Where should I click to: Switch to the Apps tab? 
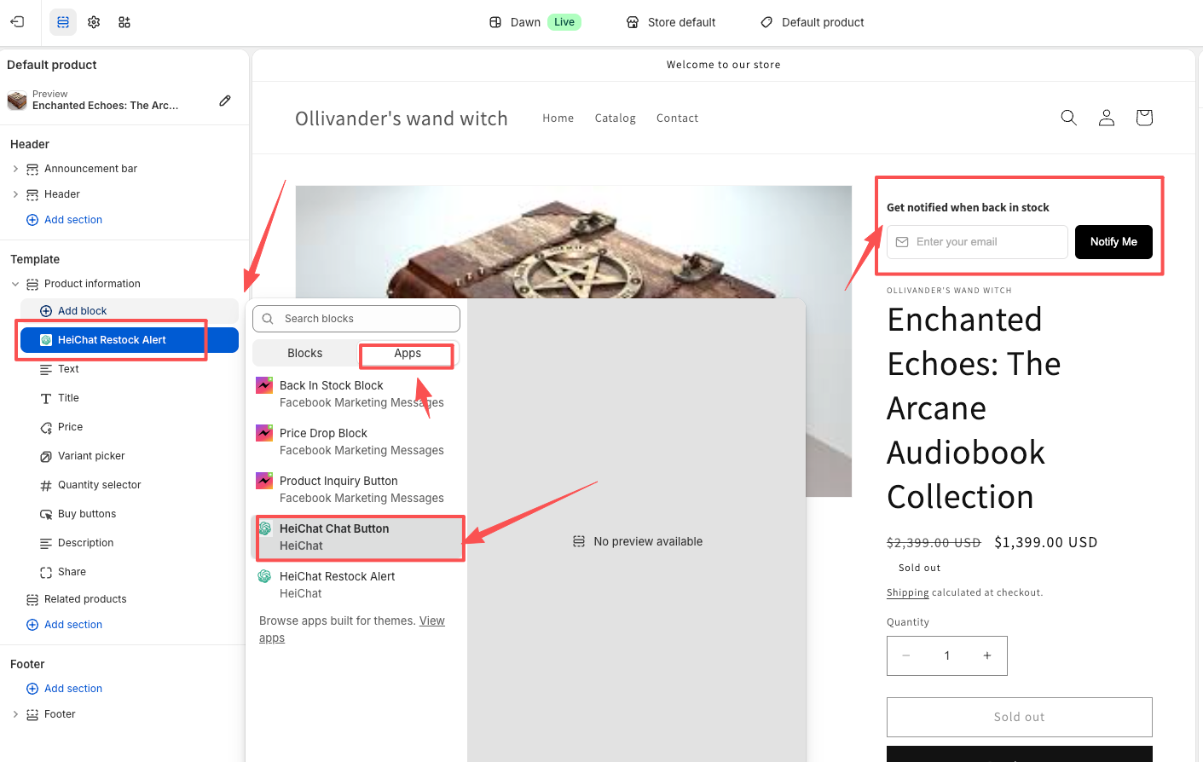point(407,353)
